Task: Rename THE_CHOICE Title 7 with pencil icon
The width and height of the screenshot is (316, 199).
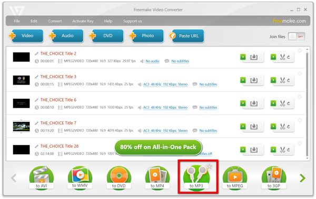Action: tap(36, 123)
